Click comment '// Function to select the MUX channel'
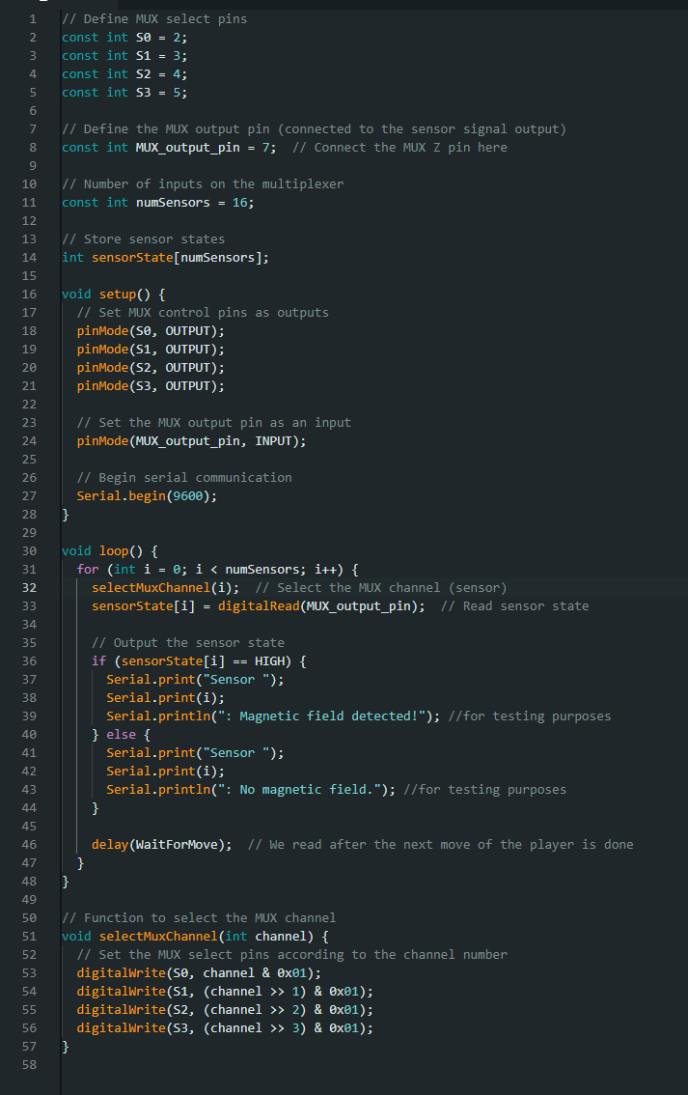 point(199,918)
